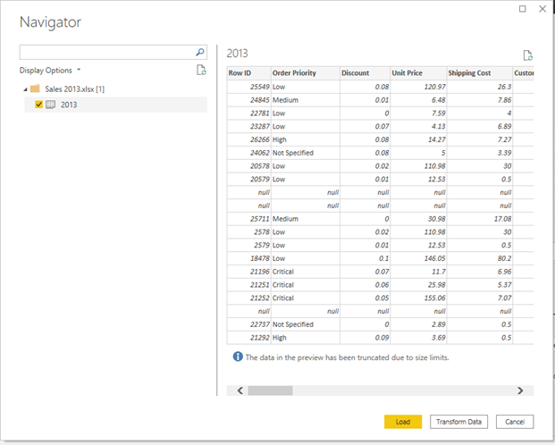Viewport: 555px width, 445px height.
Task: Select the 2013 sheet in the tree
Action: click(x=116, y=105)
